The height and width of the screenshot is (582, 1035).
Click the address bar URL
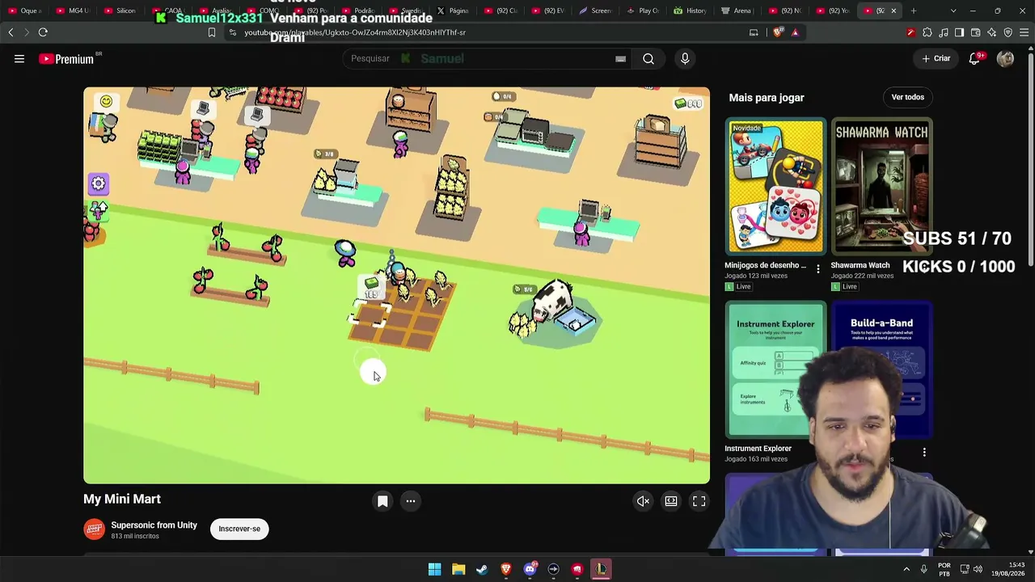click(x=356, y=32)
